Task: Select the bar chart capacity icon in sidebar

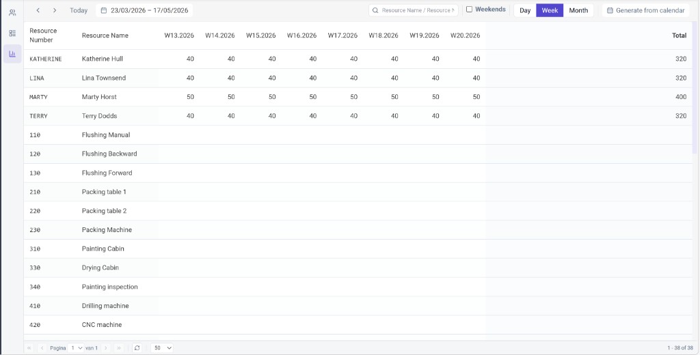Action: click(x=12, y=53)
